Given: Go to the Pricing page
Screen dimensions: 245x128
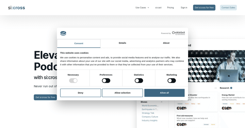Looking at the screenshot, I should click(x=170, y=8).
